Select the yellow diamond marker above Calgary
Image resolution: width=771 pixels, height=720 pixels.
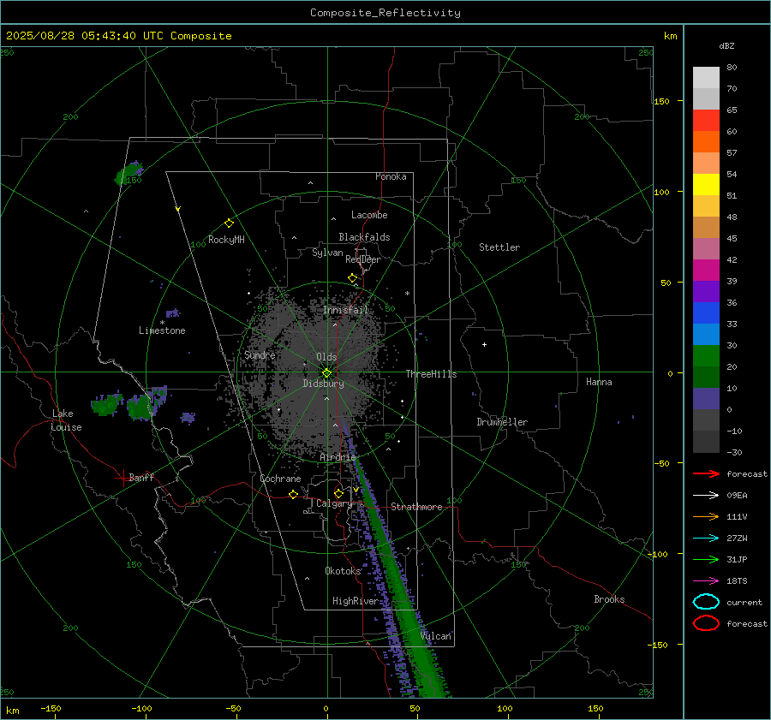(338, 493)
